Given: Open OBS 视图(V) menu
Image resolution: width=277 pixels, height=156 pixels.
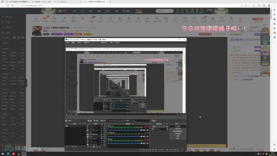Looking at the screenshot, I should click(x=79, y=43).
